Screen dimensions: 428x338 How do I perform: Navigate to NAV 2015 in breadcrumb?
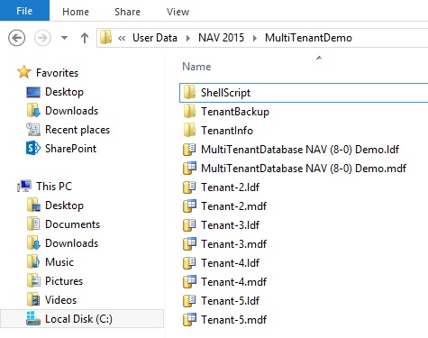point(221,38)
